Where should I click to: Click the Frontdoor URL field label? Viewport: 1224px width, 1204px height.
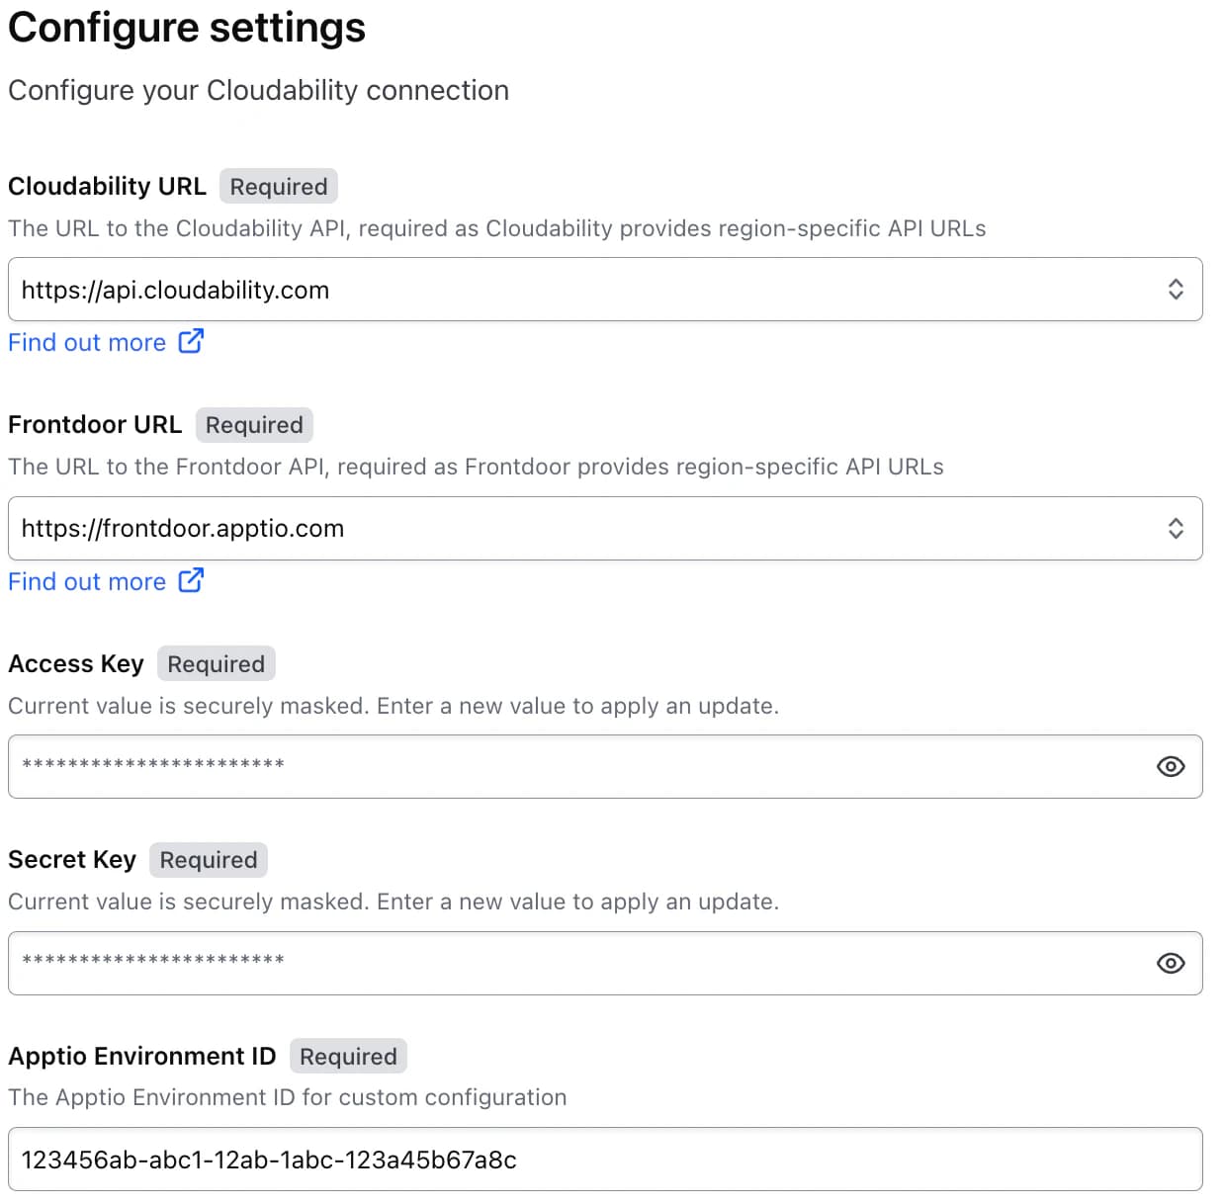[x=95, y=425]
